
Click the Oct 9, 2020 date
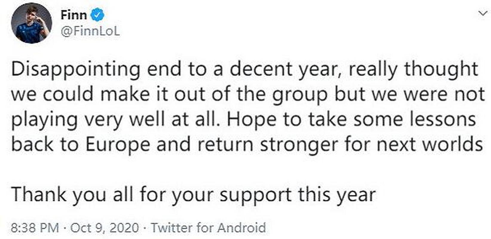(105, 228)
